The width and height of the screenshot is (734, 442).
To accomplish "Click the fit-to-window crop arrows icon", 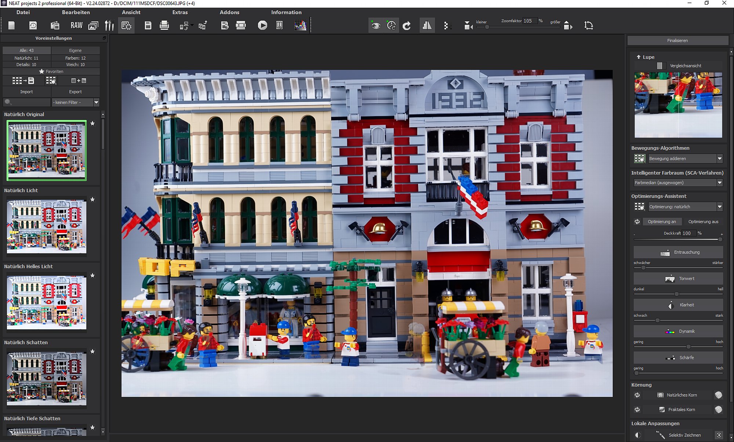I will pos(588,25).
